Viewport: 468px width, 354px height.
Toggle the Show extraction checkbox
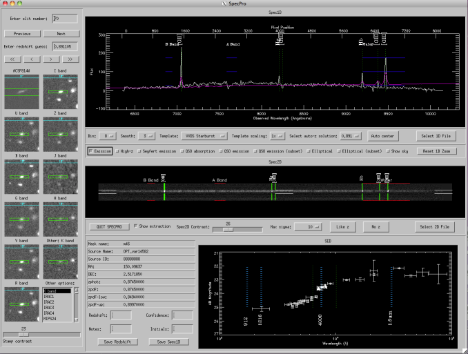click(x=135, y=226)
